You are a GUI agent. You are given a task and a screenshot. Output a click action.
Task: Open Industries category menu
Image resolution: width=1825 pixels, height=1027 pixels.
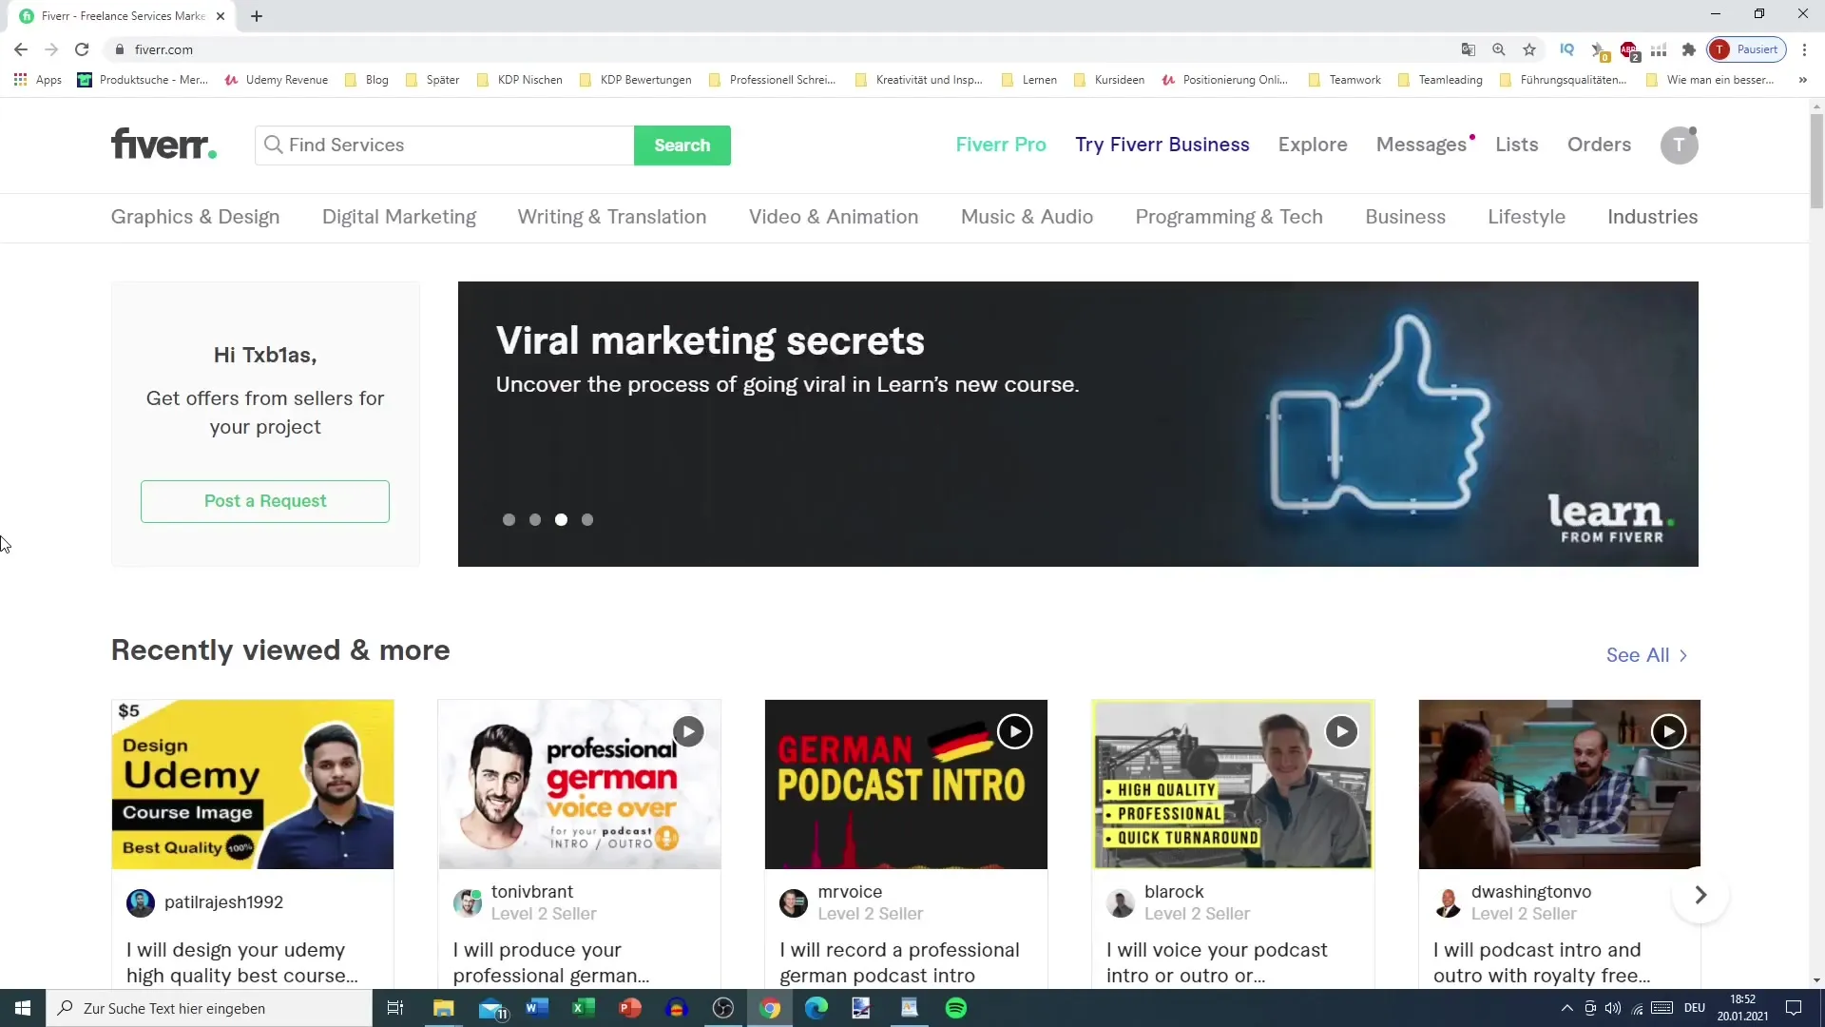[x=1652, y=217]
